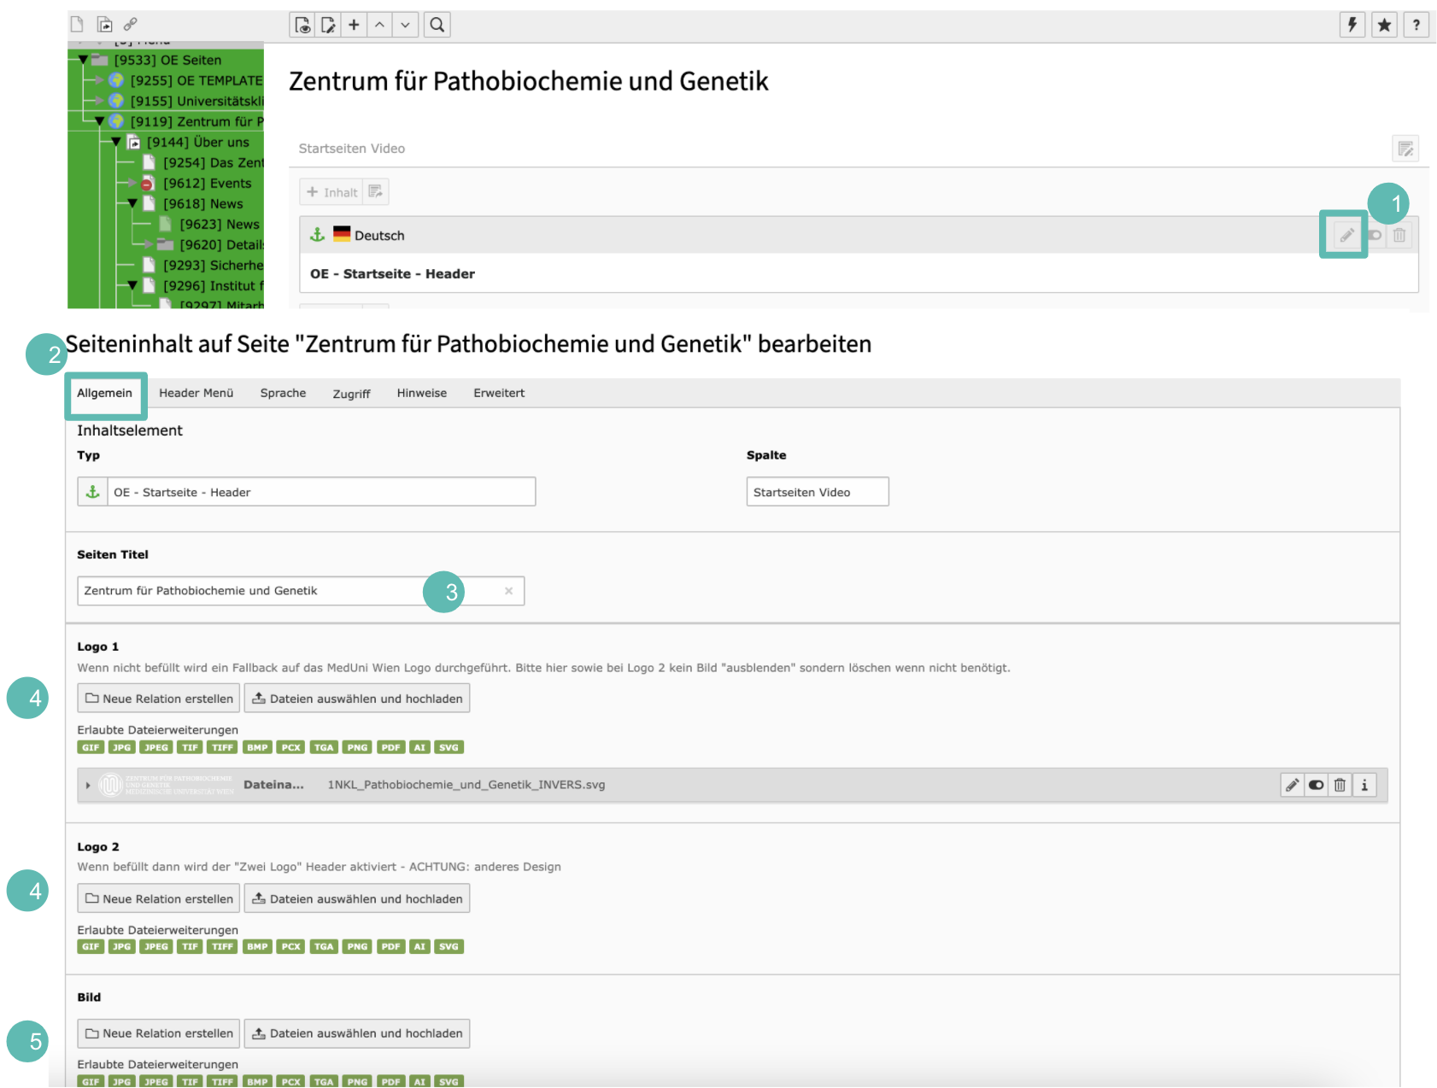
Task: Click the down chevron toolbar icon
Action: pyautogui.click(x=405, y=25)
